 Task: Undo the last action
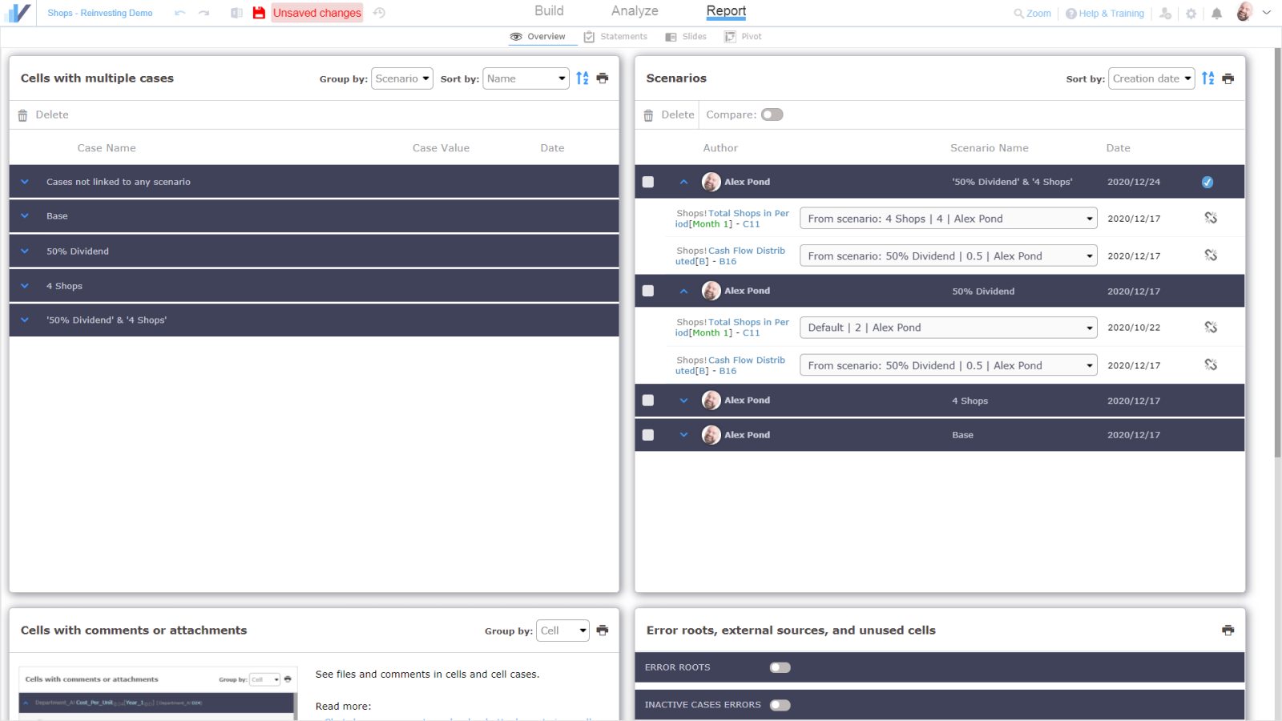(179, 13)
